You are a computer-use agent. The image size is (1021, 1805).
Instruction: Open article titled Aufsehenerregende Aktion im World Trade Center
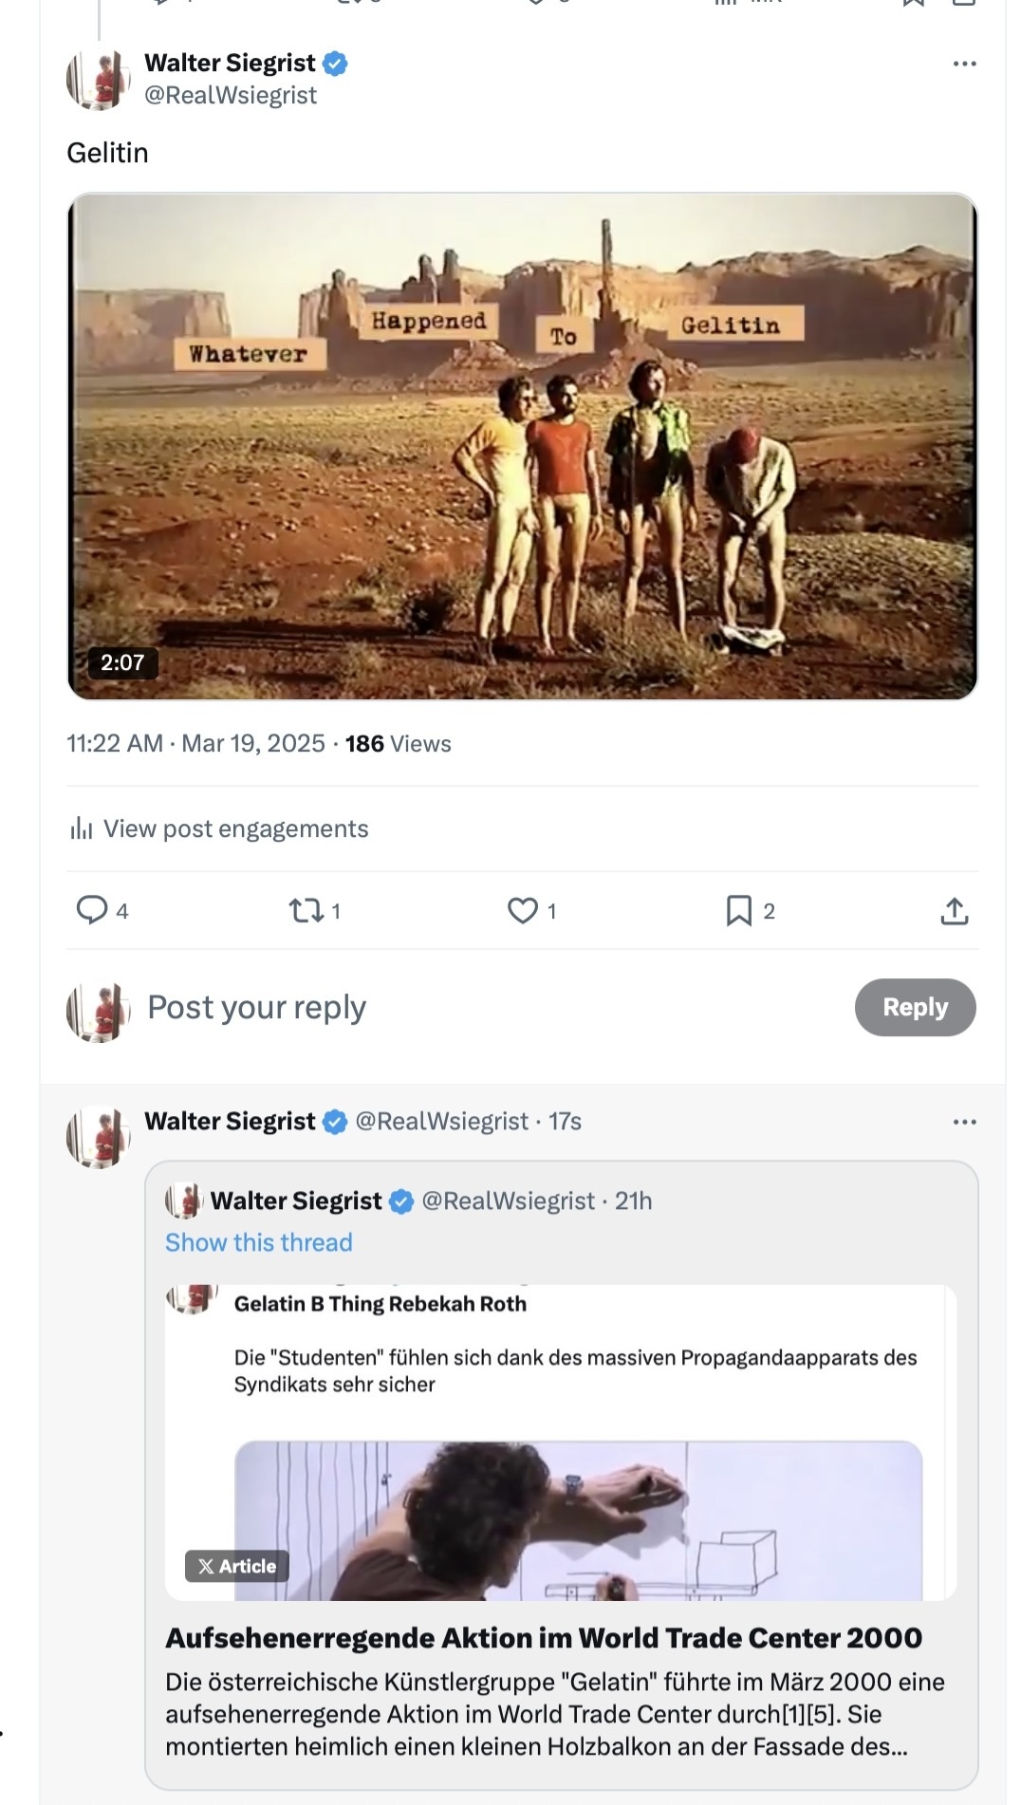544,1638
